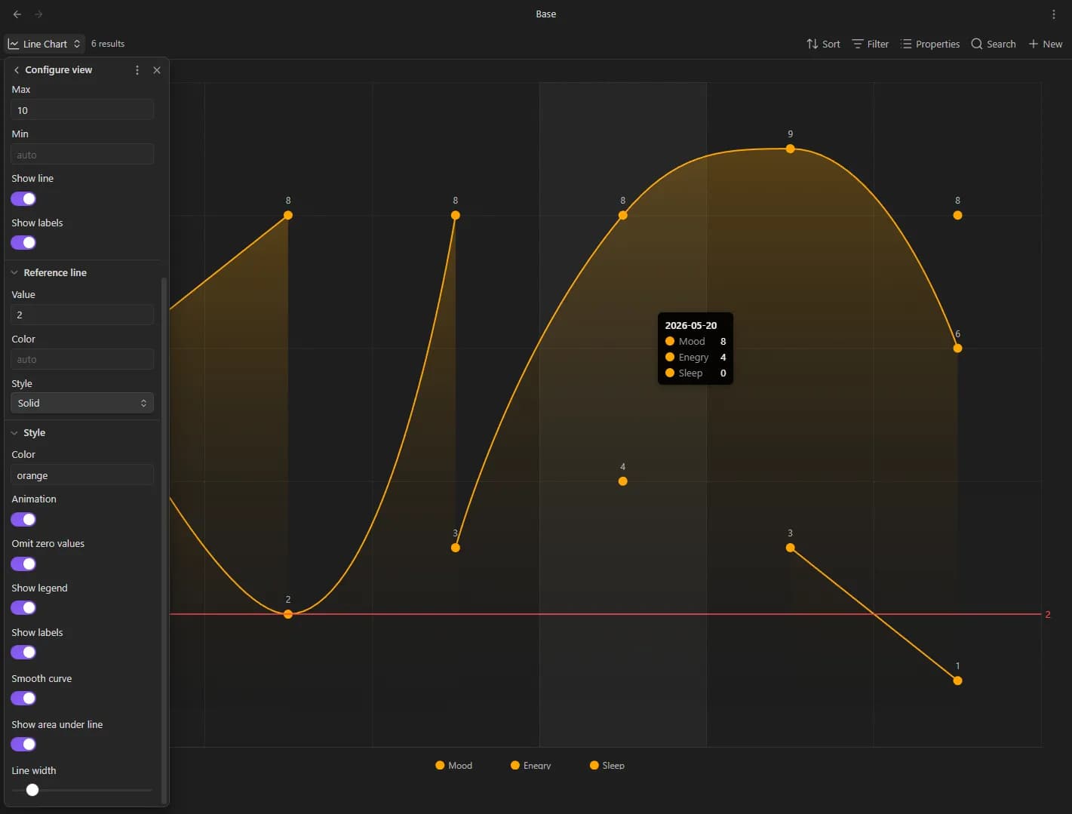Image resolution: width=1072 pixels, height=814 pixels.
Task: Open the Solid style dropdown
Action: pos(82,403)
